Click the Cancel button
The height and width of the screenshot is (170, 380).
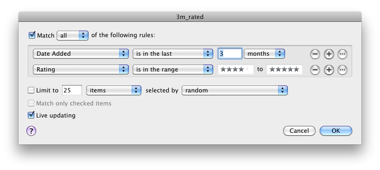pyautogui.click(x=299, y=131)
